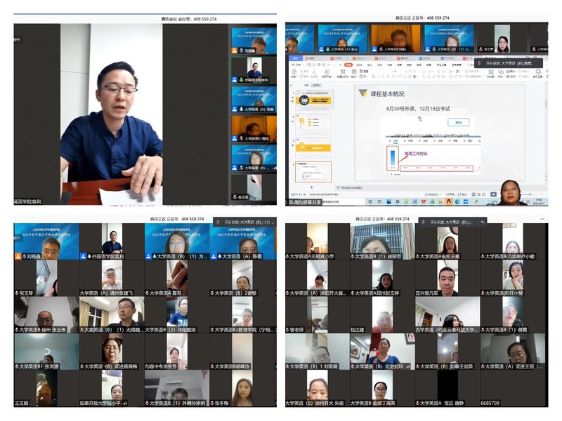Click the Task View icon on the taskbar
Screen dimensions: 562x421
(379, 202)
